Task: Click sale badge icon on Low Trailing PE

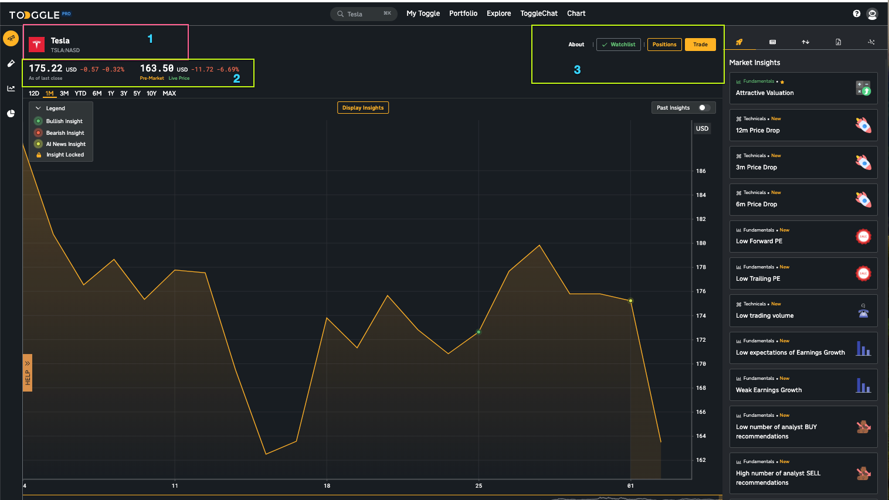Action: click(863, 273)
